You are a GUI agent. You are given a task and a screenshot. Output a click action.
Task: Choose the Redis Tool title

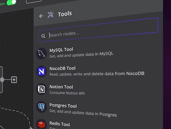(60, 124)
